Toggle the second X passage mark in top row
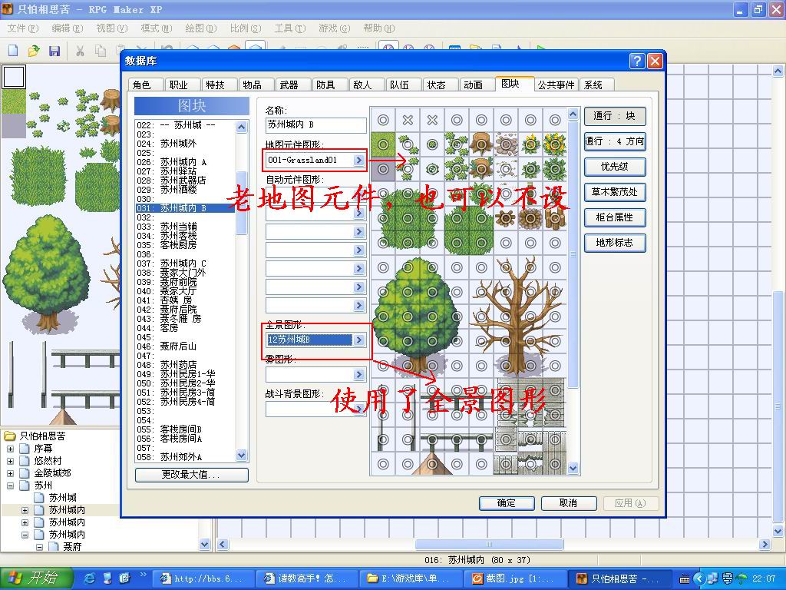Screen dimensions: 786x590 tap(432, 120)
